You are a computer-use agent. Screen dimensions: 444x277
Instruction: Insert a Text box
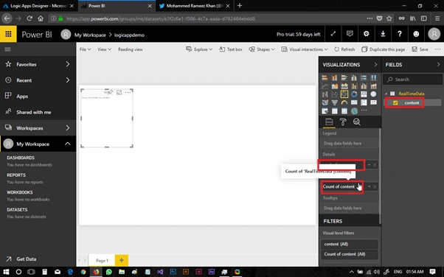pos(231,49)
